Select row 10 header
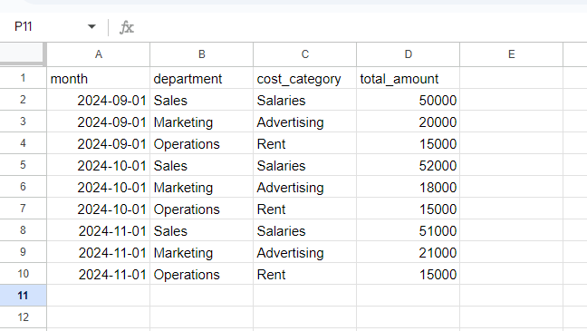Screen dimensions: 587x331 (x=23, y=274)
